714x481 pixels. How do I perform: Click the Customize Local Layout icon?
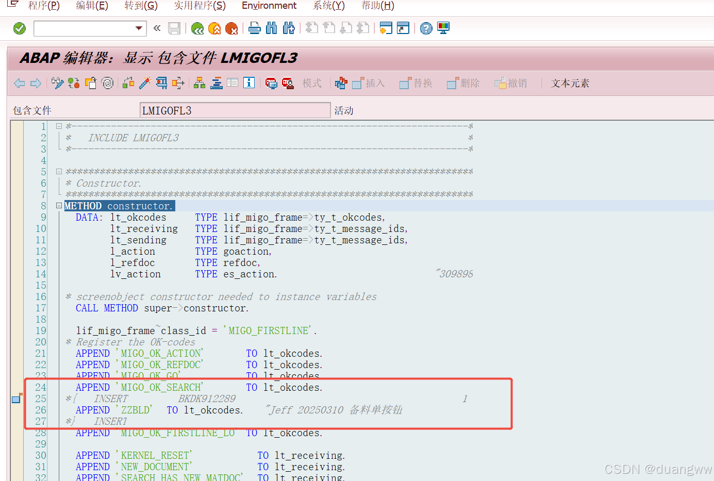pyautogui.click(x=442, y=28)
